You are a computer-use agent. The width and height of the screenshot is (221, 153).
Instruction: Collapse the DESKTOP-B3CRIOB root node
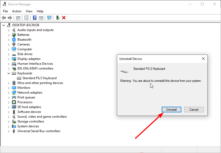4,25
